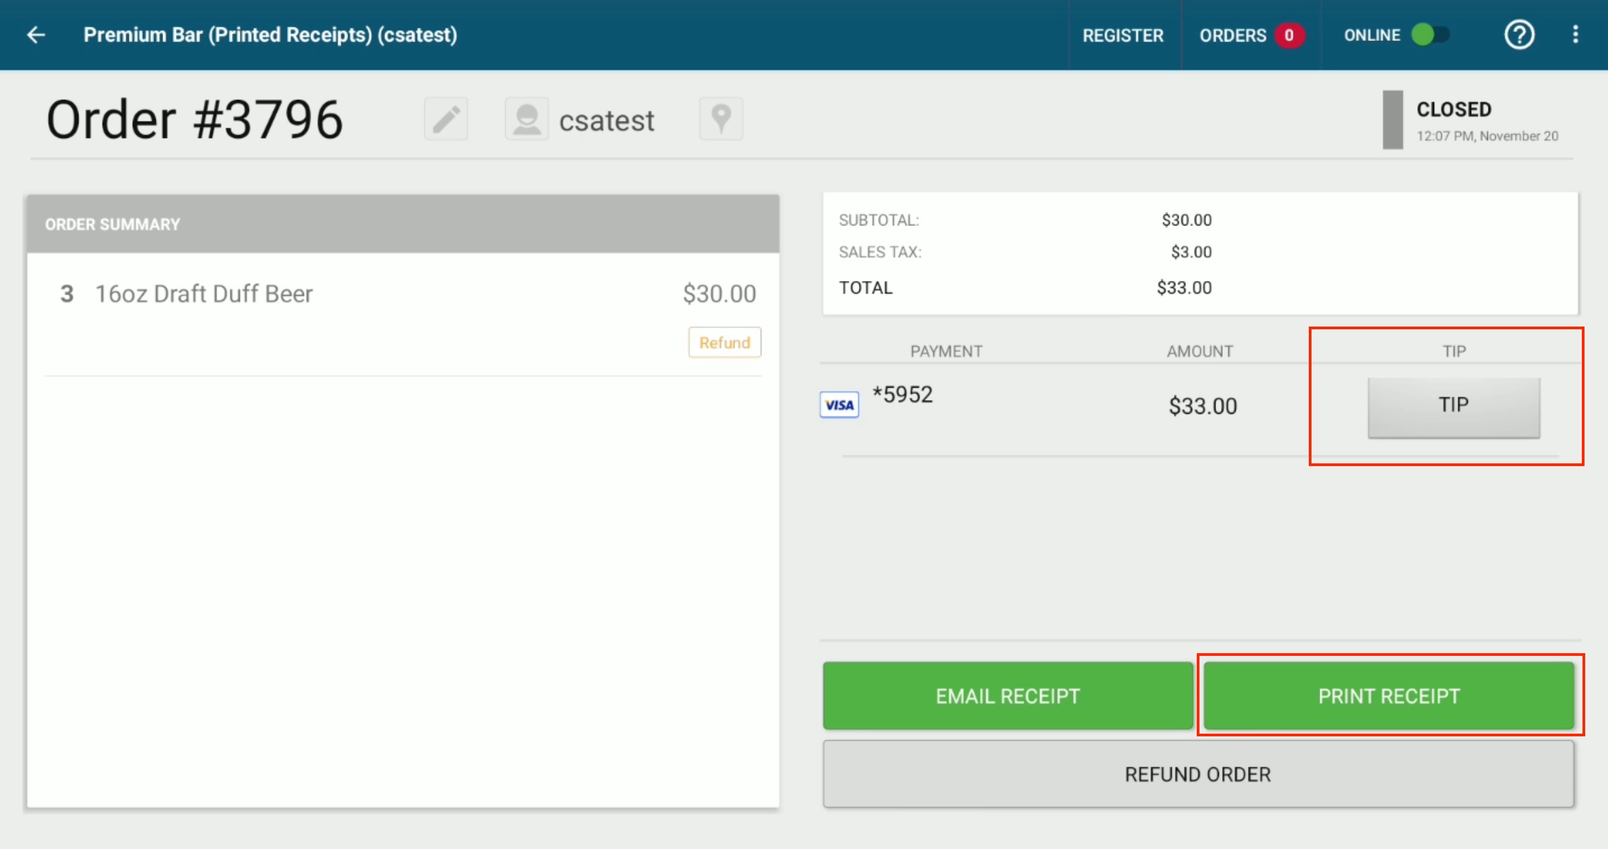Viewport: 1608px width, 849px height.
Task: Click the AMOUNT column header
Action: pos(1199,351)
